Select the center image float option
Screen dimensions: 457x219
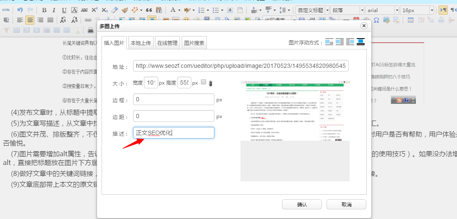[360, 42]
